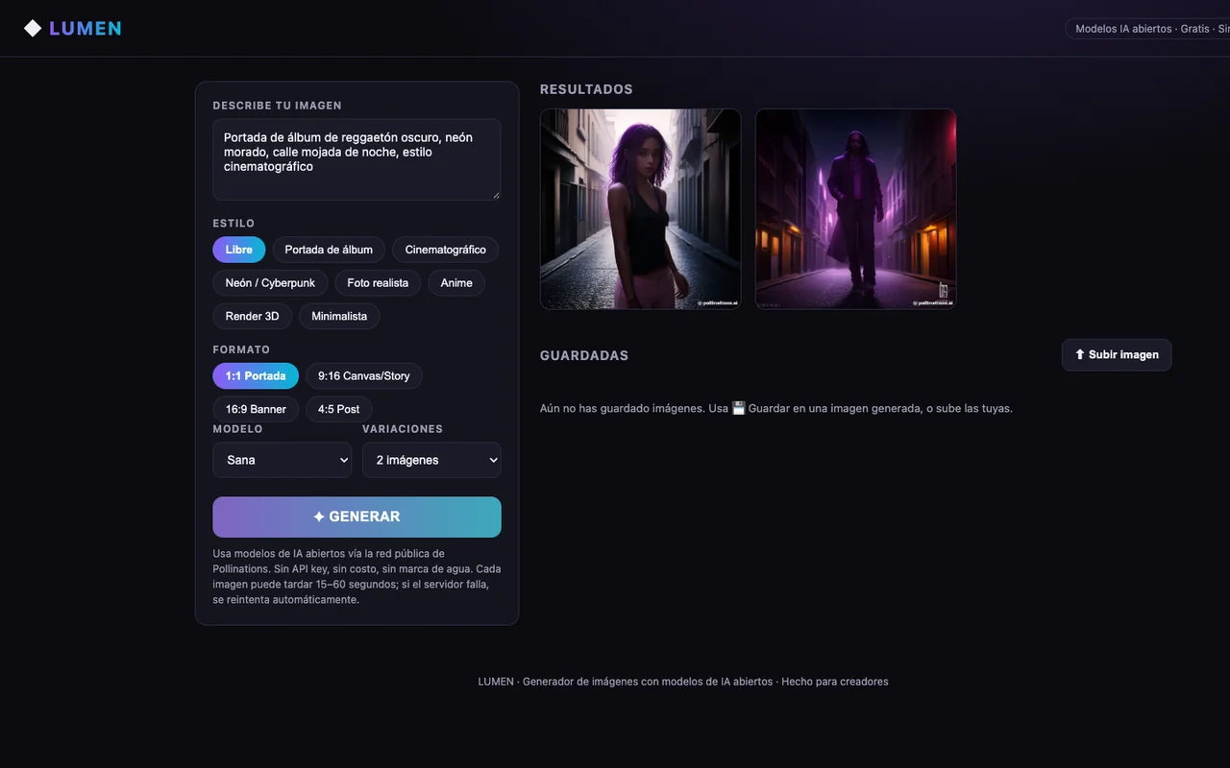Open the man in purple coat result image

pos(855,209)
